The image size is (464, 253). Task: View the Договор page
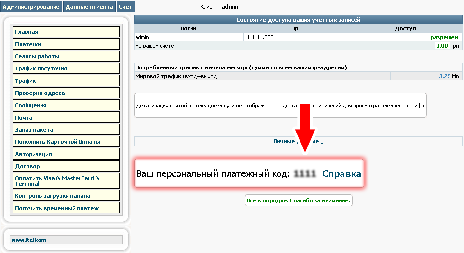tap(66, 166)
